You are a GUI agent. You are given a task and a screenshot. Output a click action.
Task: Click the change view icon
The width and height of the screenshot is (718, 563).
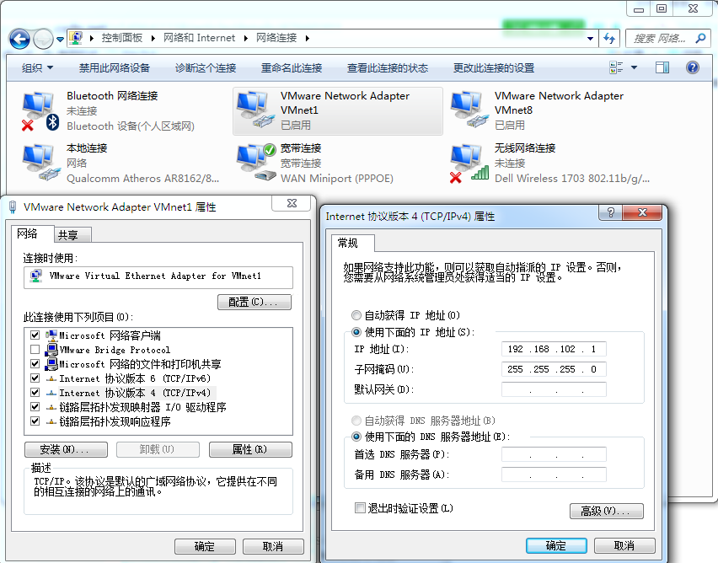tap(616, 67)
